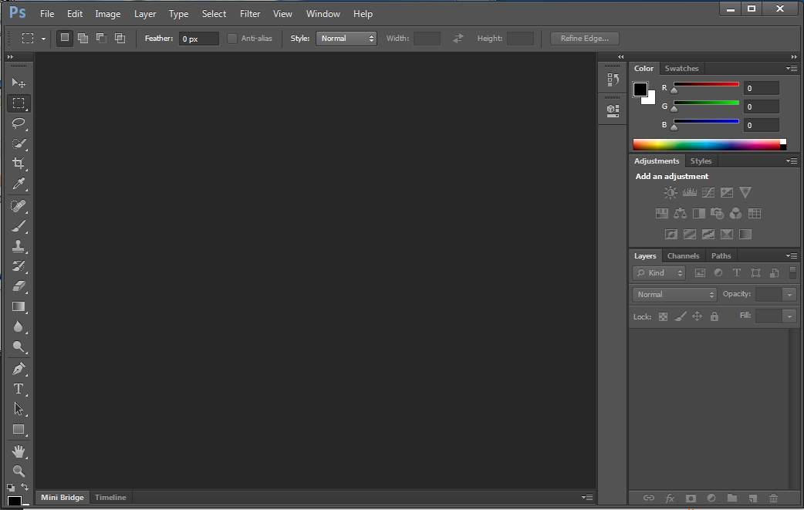
Task: Open the Properties panel icon
Action: pos(613,110)
